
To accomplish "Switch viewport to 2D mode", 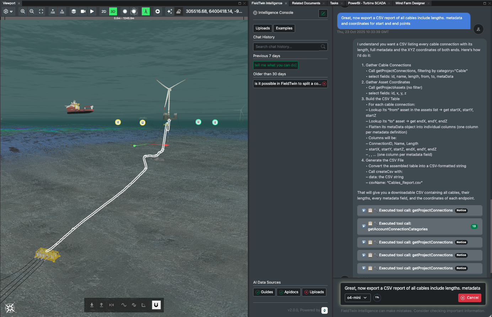I will 104,11.
